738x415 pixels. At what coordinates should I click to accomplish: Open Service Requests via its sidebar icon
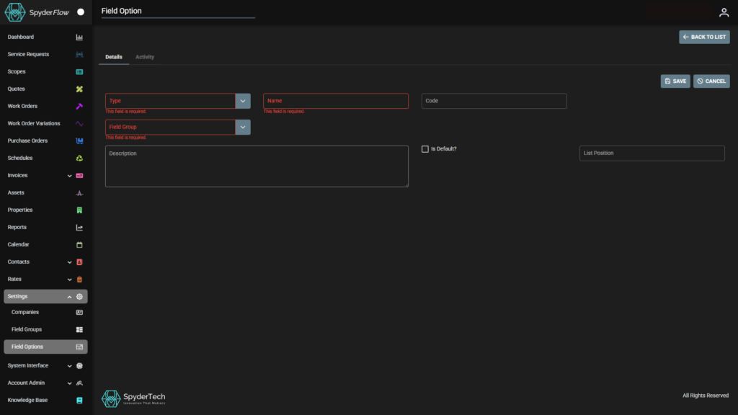coord(79,55)
